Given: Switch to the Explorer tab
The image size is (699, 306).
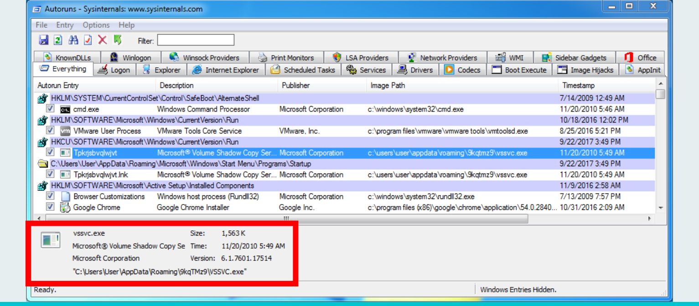Looking at the screenshot, I should click(161, 70).
